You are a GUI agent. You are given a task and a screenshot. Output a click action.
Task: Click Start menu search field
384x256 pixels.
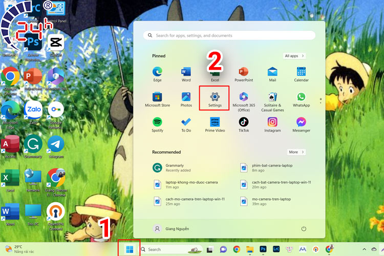pyautogui.click(x=229, y=35)
